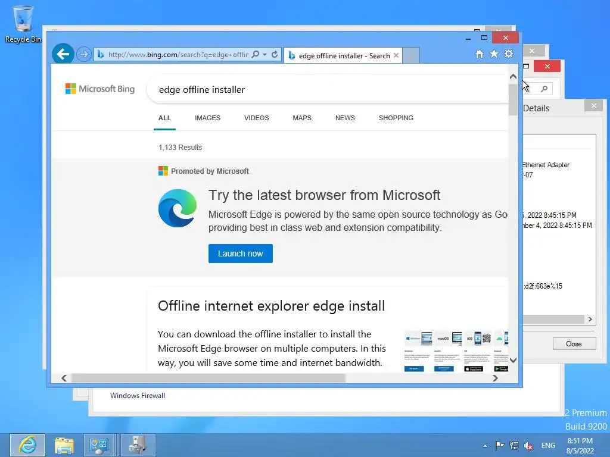
Task: Open the Recycle Bin desktop icon
Action: (x=23, y=24)
